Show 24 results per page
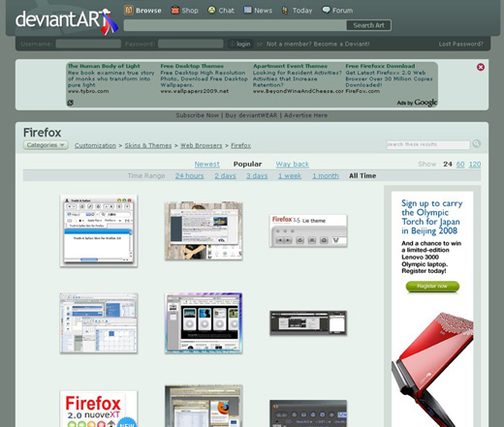The image size is (504, 427). 448,164
